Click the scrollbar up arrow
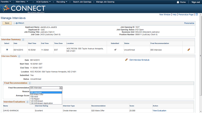The image size is (202, 113). coord(201,15)
